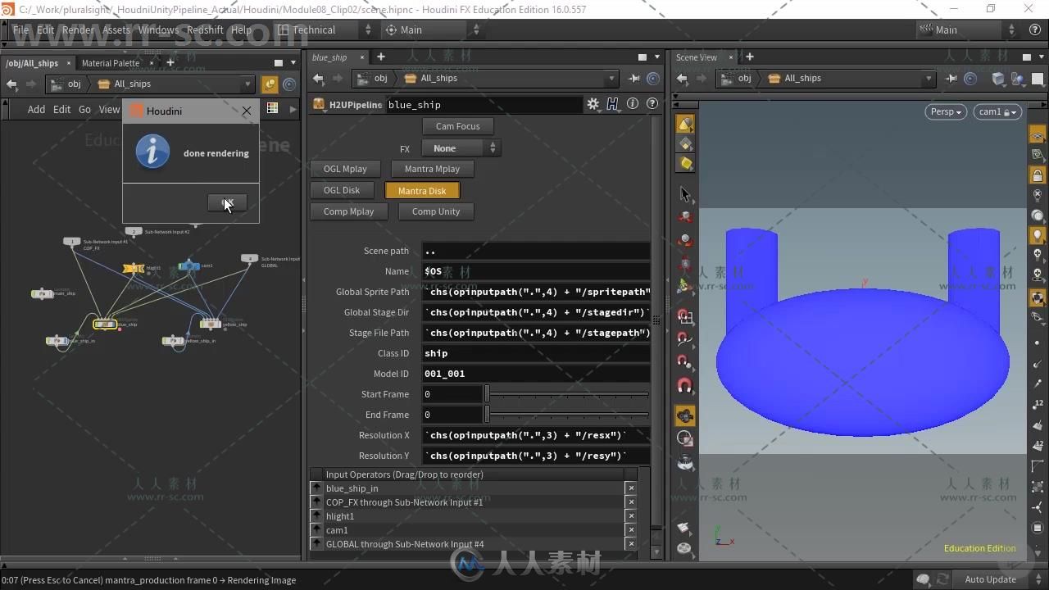This screenshot has width=1049, height=590.
Task: Select the yellow cube primitive select icon
Action: [685, 164]
